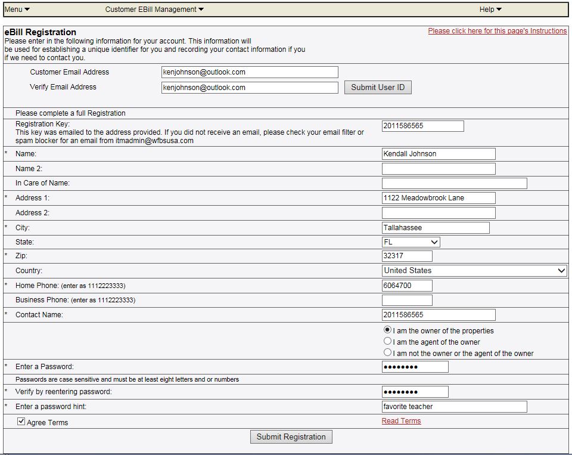Click the In Care of Name field
Screen dimensions: 572x455
(454, 183)
